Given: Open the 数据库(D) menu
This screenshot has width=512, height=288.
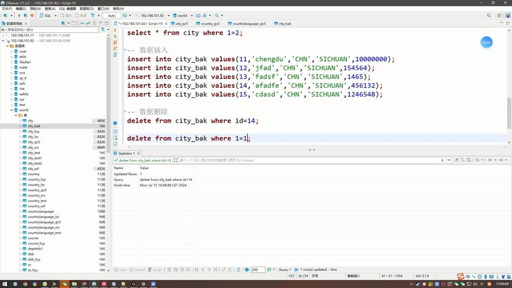Looking at the screenshot, I should pos(86,9).
